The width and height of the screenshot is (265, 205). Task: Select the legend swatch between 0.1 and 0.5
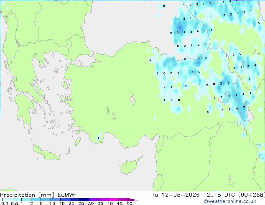tap(7, 200)
